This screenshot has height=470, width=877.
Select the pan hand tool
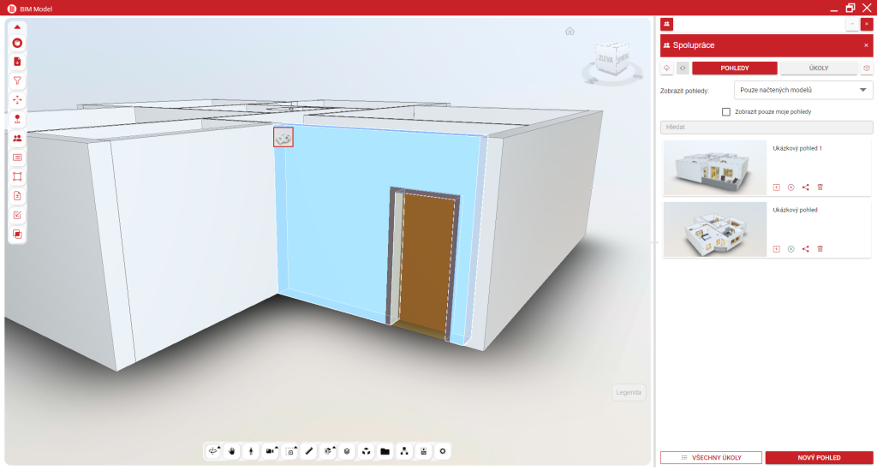click(x=232, y=451)
